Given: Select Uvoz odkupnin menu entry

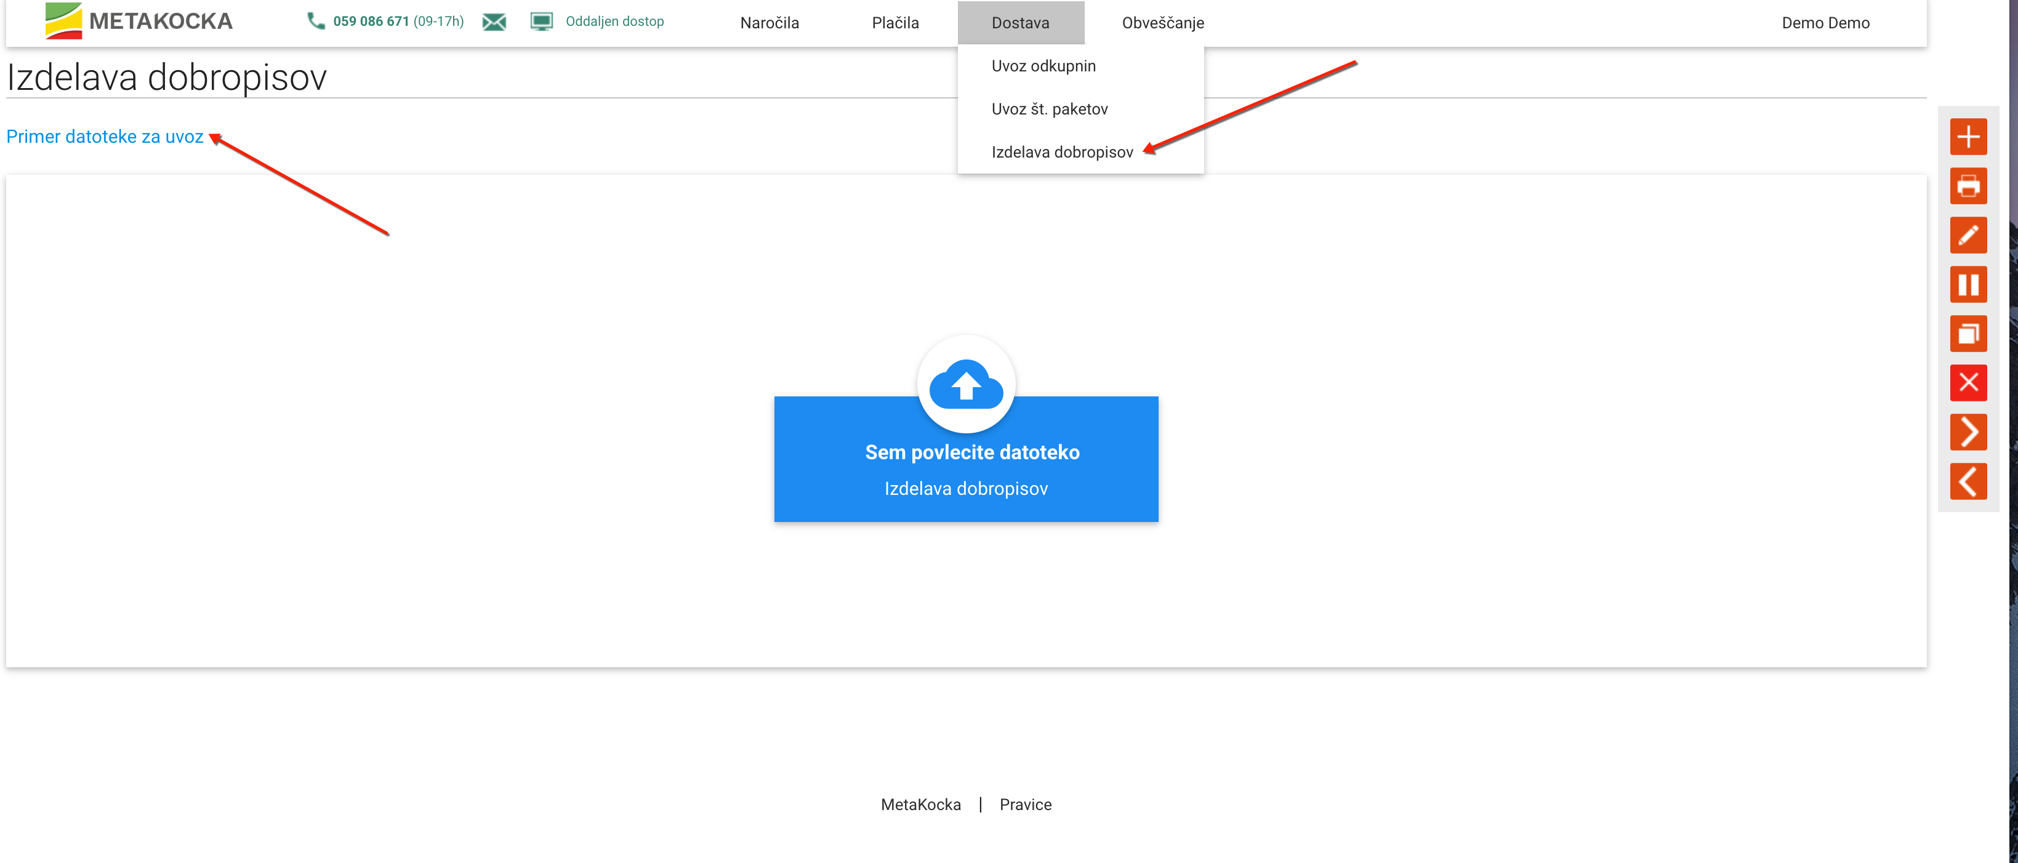Looking at the screenshot, I should tap(1043, 66).
